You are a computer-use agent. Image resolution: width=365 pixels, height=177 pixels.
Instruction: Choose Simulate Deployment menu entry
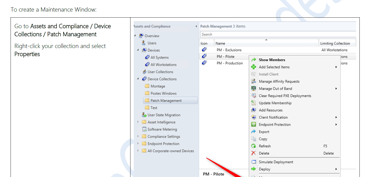(276, 162)
